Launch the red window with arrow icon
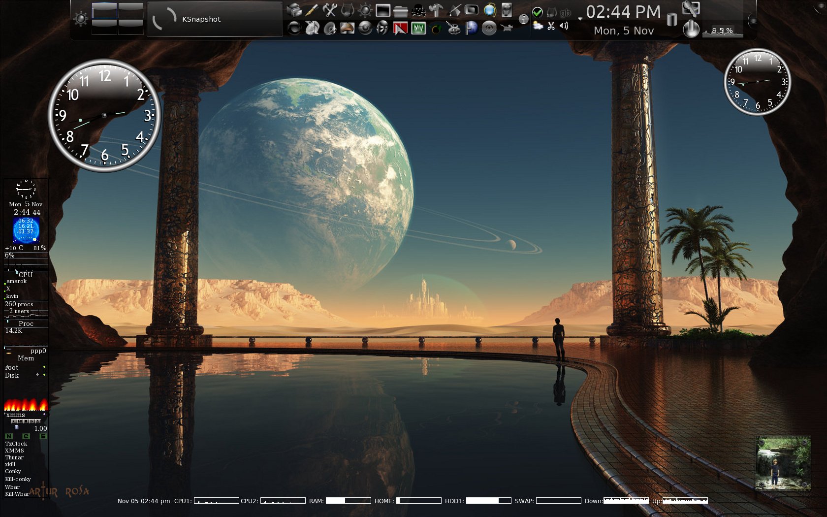Image resolution: width=827 pixels, height=517 pixels. [400, 28]
